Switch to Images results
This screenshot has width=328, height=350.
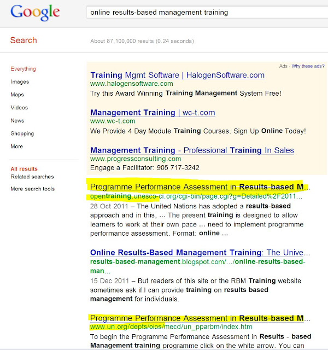point(20,81)
